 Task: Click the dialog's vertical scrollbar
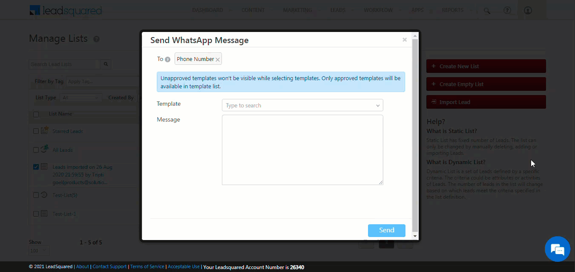tap(415, 136)
